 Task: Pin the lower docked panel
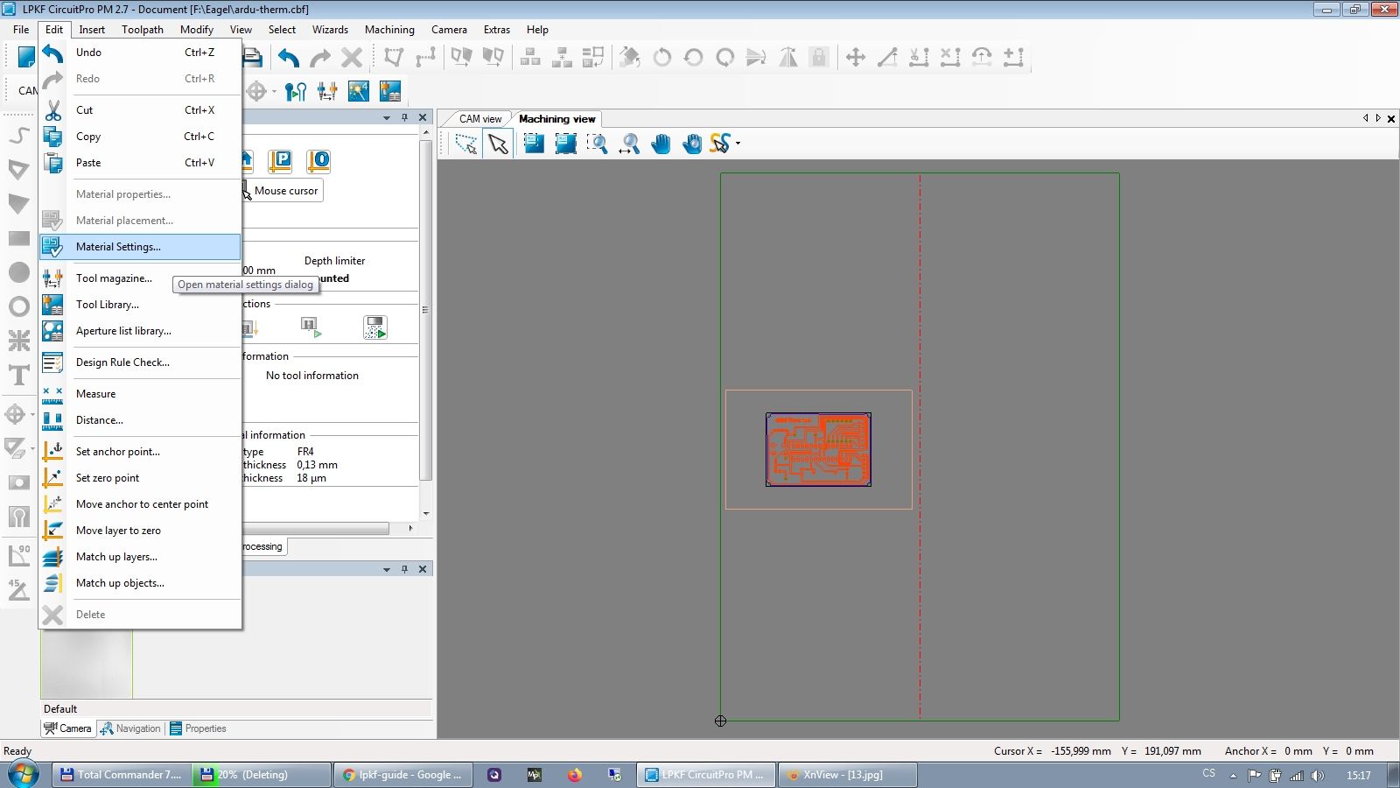(404, 569)
